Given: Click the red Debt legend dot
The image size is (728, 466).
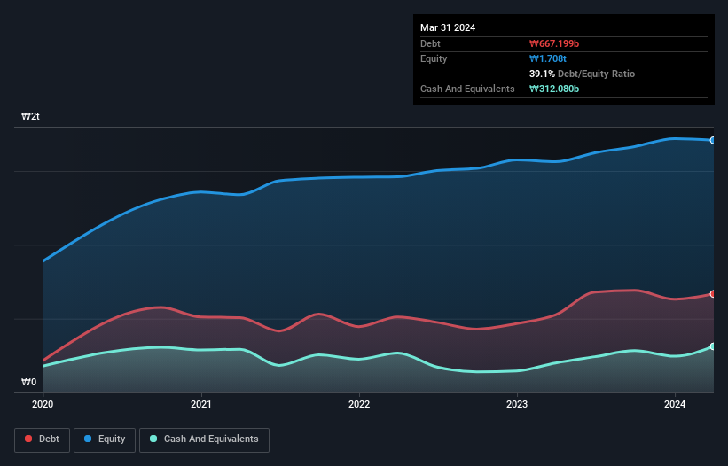Looking at the screenshot, I should 28,439.
